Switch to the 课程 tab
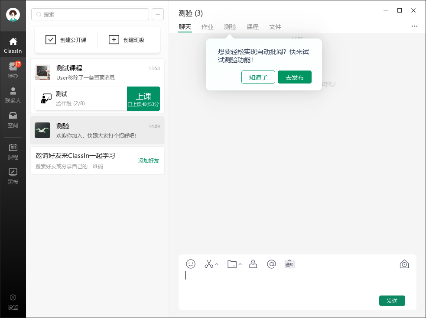The height and width of the screenshot is (318, 426). click(253, 27)
